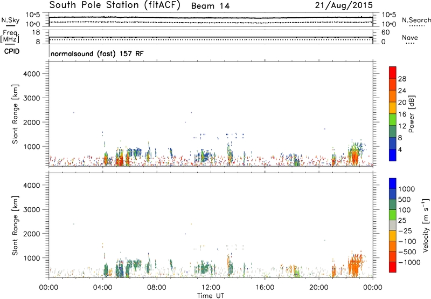Click the N.Sky solid line legend sample
This screenshot has height=299, width=431.
10,25
